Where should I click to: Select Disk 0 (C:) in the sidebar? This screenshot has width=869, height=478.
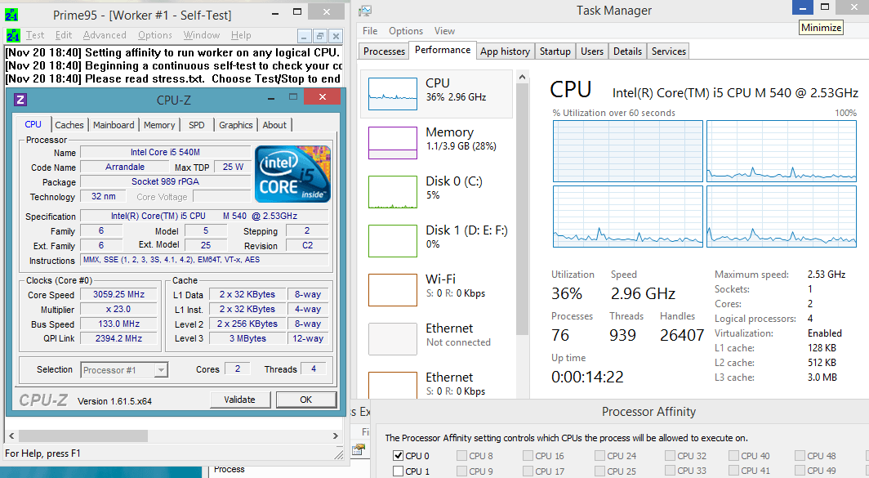pyautogui.click(x=393, y=191)
